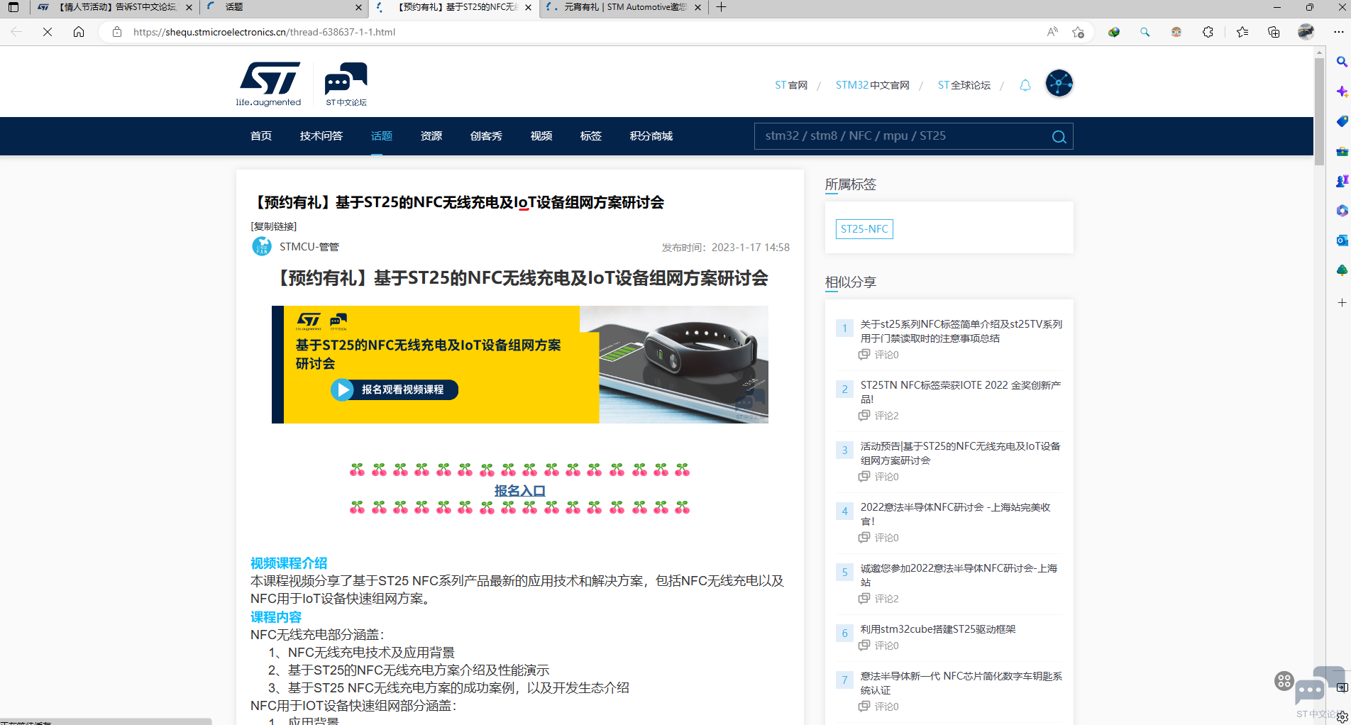Open browser Collections
Viewport: 1351px width, 725px height.
(x=1274, y=32)
